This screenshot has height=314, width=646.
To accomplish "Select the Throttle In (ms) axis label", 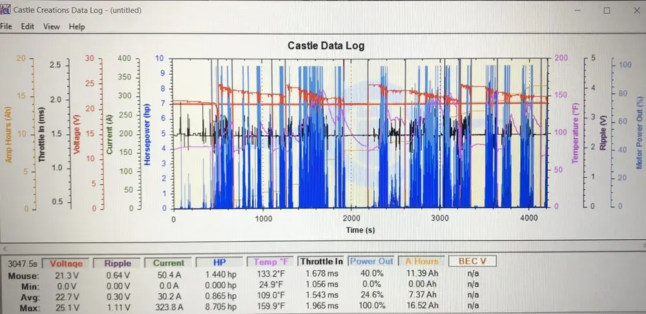I will [x=42, y=134].
